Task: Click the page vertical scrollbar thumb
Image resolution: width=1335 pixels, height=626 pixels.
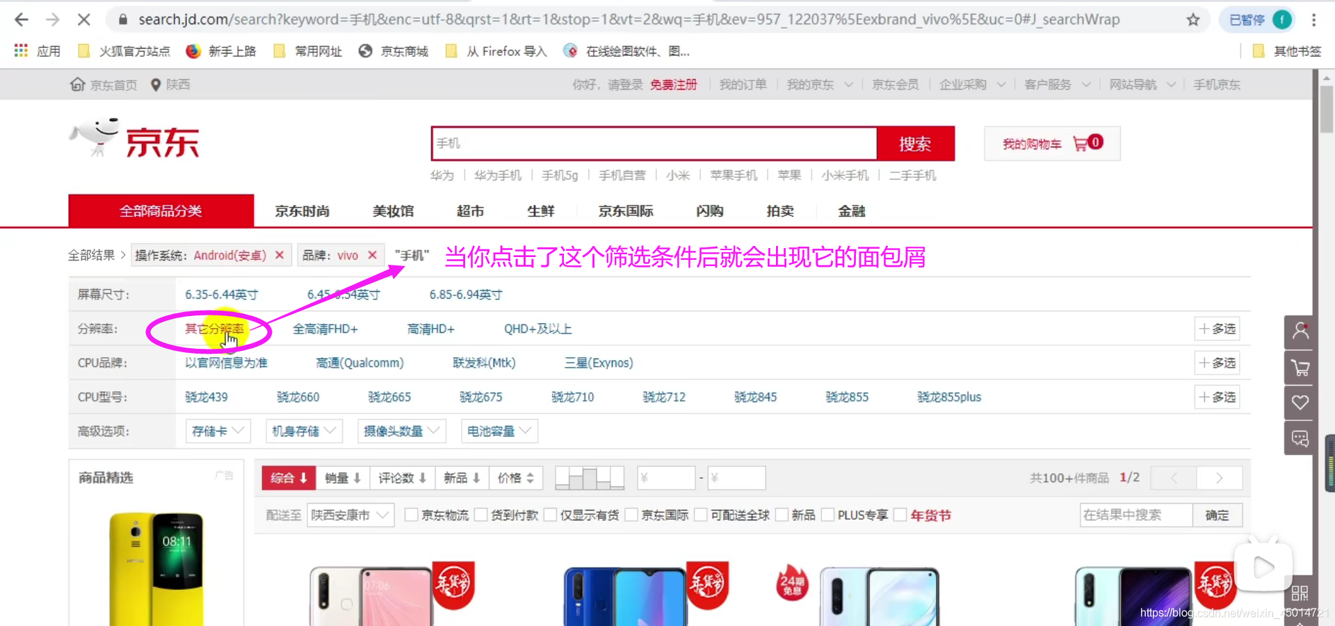Action: [x=1327, y=110]
